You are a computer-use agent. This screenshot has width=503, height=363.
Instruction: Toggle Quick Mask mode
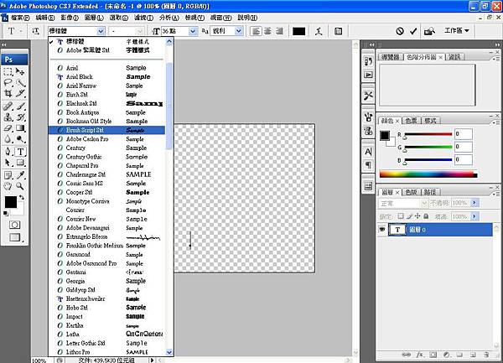14,225
